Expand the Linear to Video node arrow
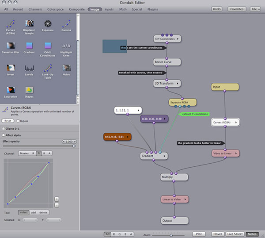Image resolution: width=265 pixels, height=238 pixels. [x=185, y=200]
